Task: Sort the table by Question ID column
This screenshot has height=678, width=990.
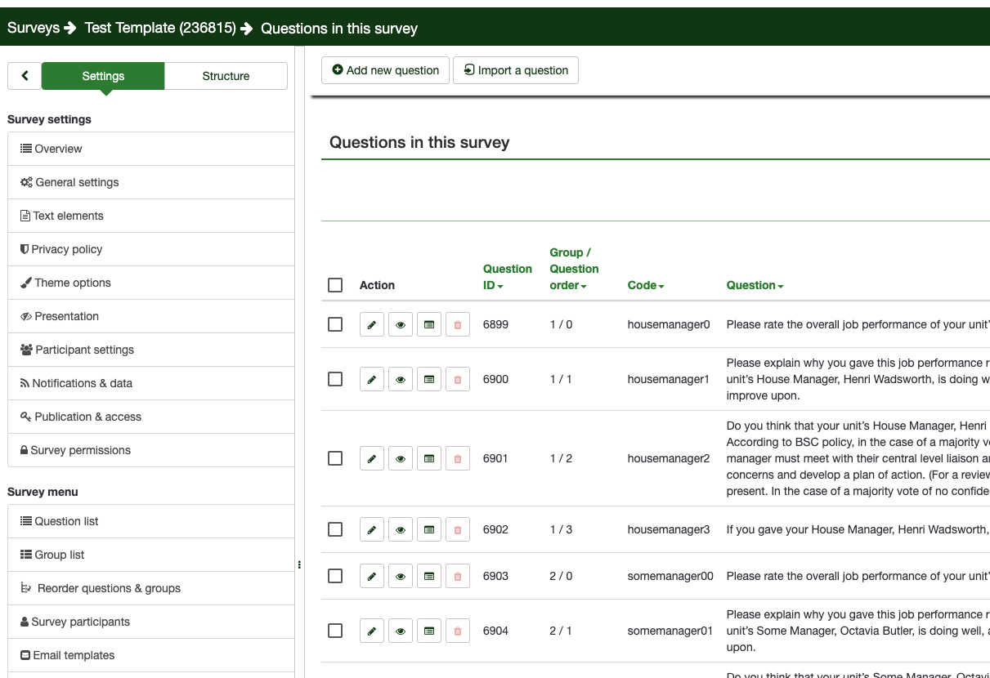Action: (x=507, y=277)
